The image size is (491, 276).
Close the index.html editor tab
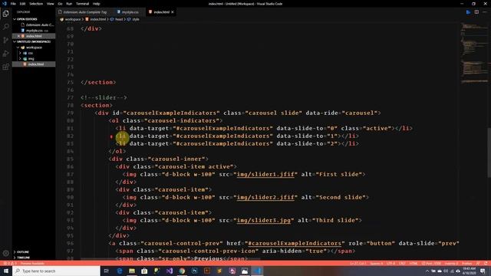tap(172, 12)
